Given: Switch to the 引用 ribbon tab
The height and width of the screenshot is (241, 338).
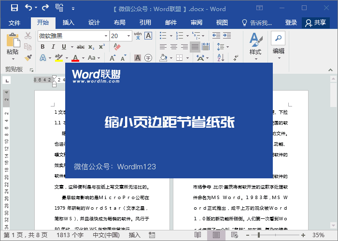Looking at the screenshot, I should [145, 22].
